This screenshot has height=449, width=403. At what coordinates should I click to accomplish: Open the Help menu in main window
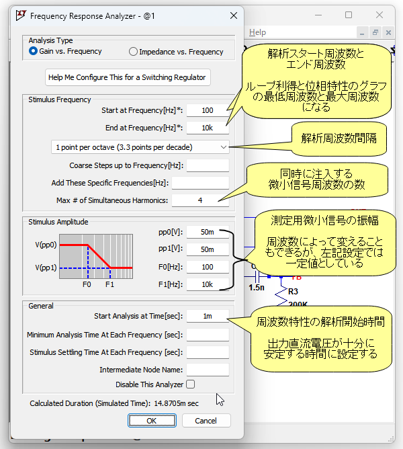pyautogui.click(x=257, y=32)
